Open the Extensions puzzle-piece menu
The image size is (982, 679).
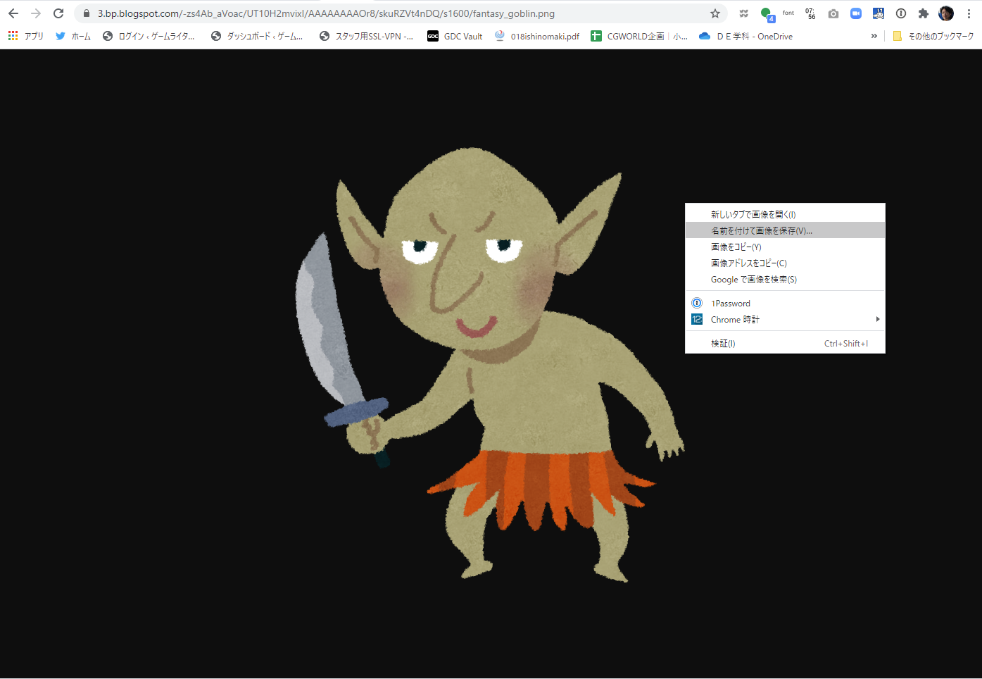(x=924, y=13)
